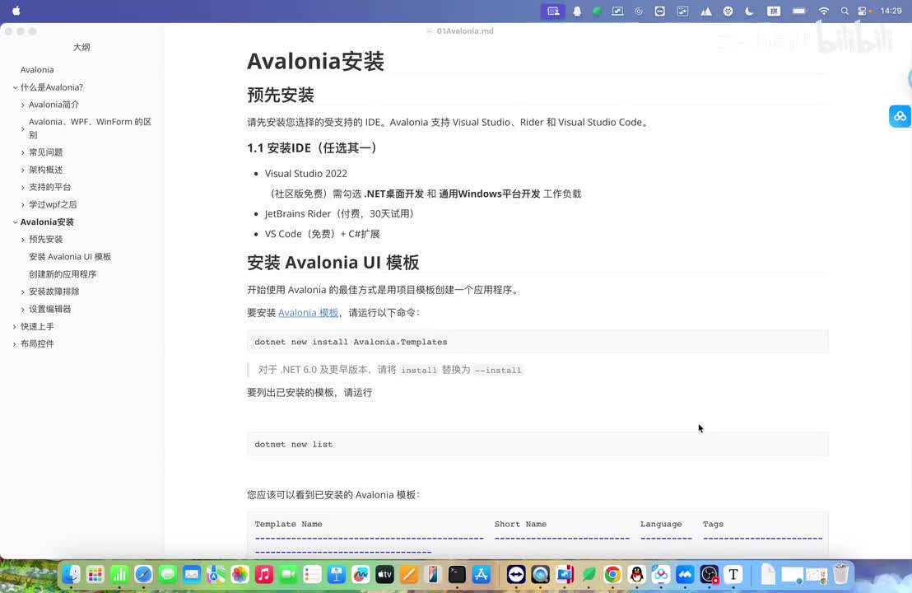Expand the 架构概述 outline chevron
The height and width of the screenshot is (593, 912).
tap(23, 170)
